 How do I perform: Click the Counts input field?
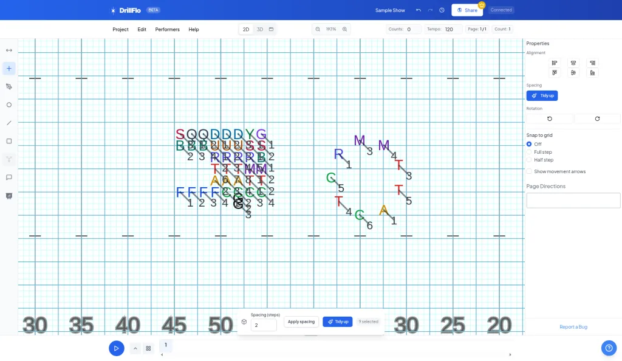(412, 29)
